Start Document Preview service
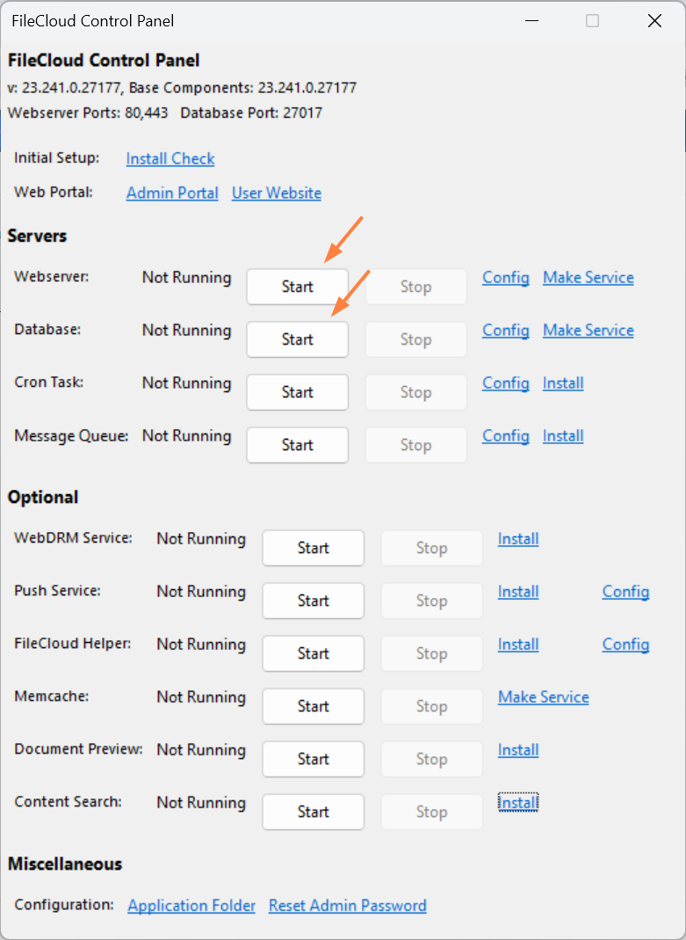 (x=313, y=759)
